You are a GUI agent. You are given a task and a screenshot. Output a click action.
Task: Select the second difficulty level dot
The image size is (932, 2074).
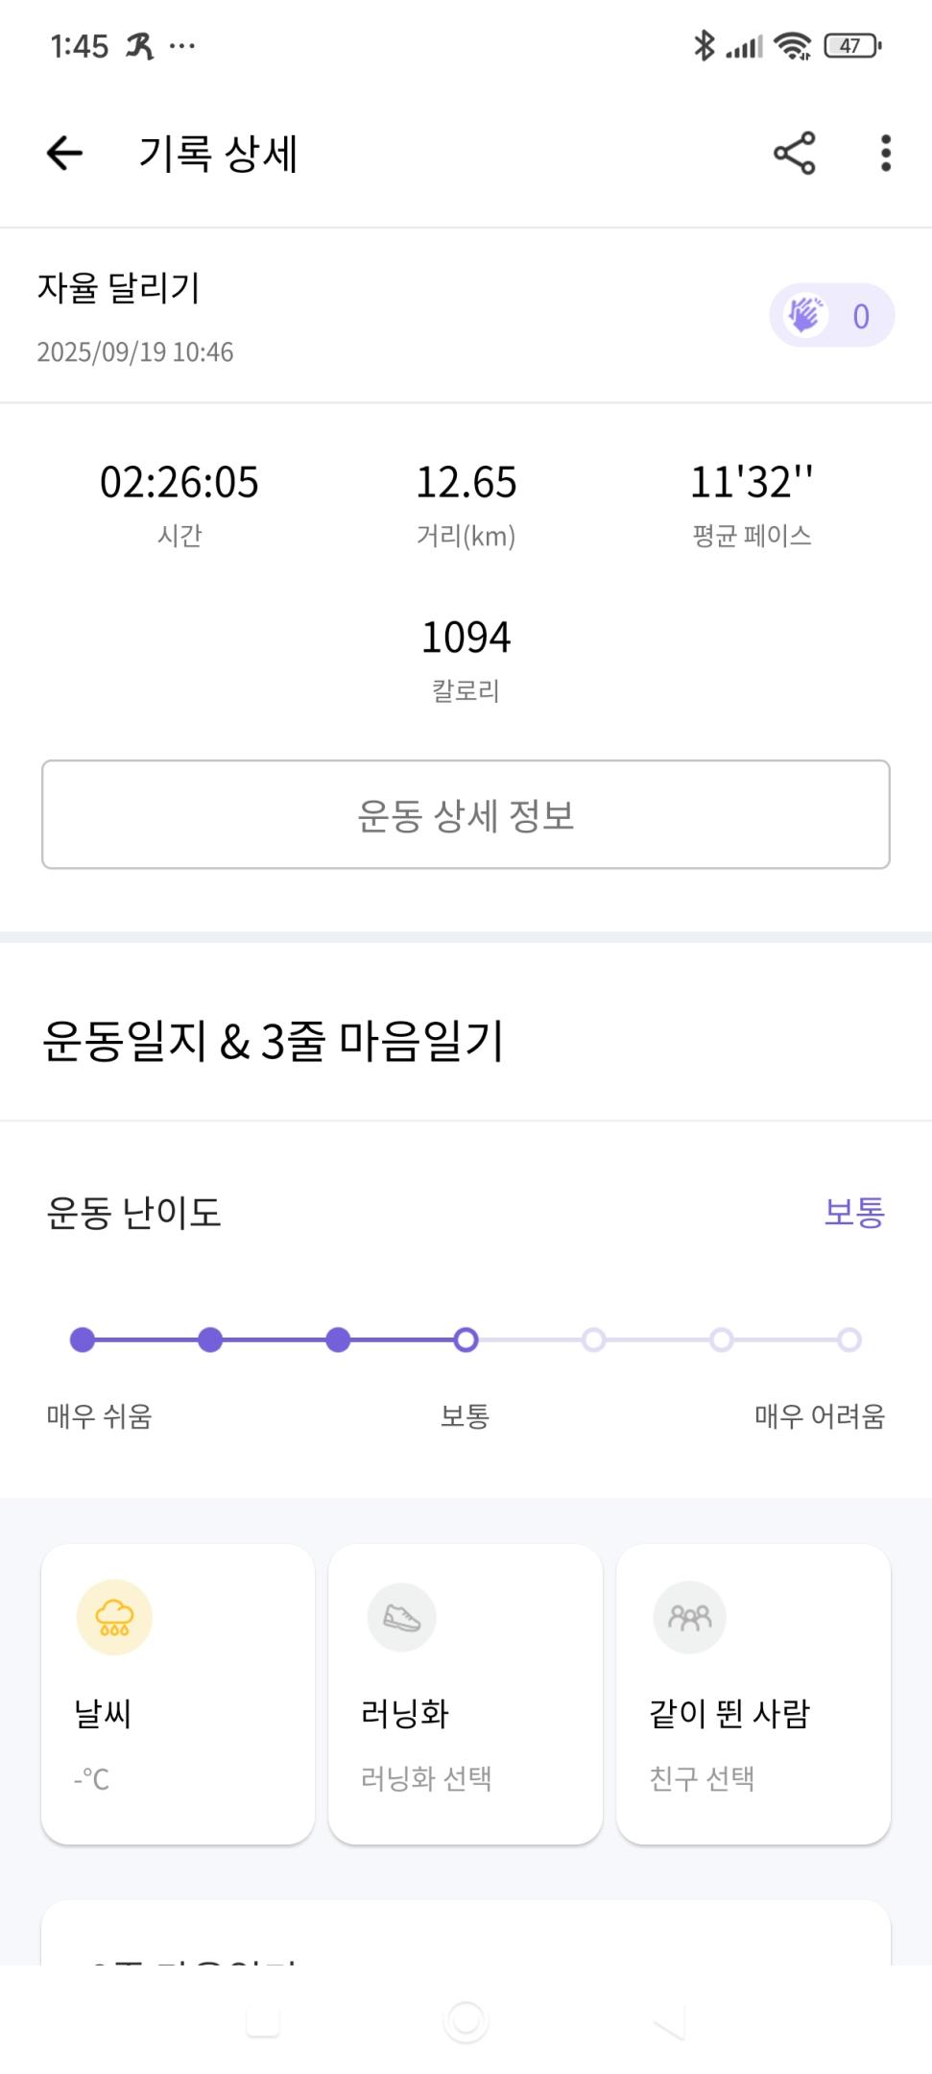(210, 1339)
